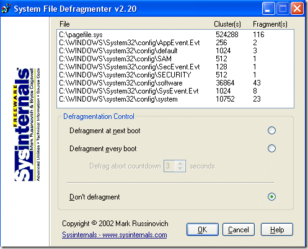Viewport: 308px width, 249px height.
Task: Click the Sysinternals freeware logo banner
Action: [x=27, y=124]
